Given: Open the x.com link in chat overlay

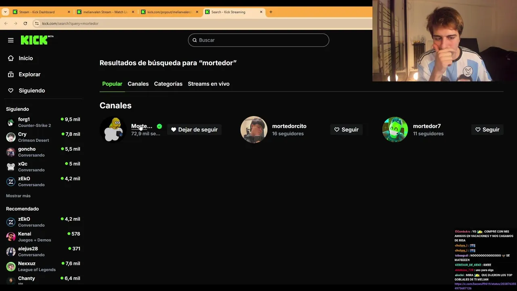Looking at the screenshot, I should coord(485,286).
